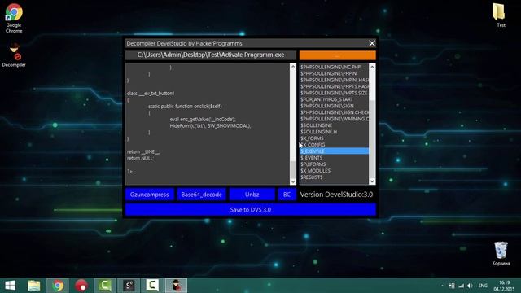Select $X_CONFIG list entry

(x=334, y=145)
